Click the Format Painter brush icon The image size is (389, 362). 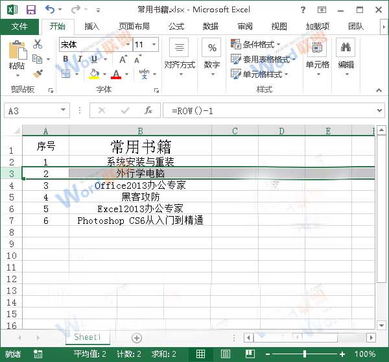click(x=38, y=73)
